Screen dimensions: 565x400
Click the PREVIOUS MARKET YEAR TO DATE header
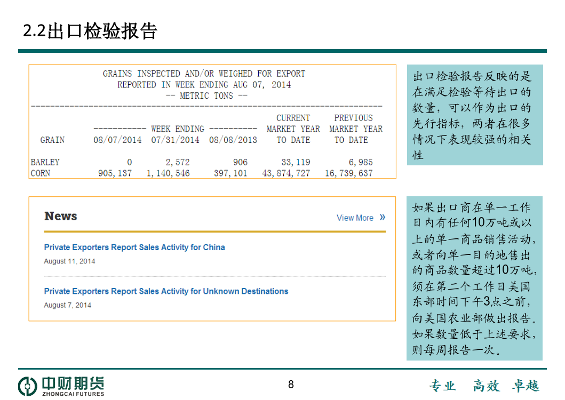pyautogui.click(x=356, y=129)
